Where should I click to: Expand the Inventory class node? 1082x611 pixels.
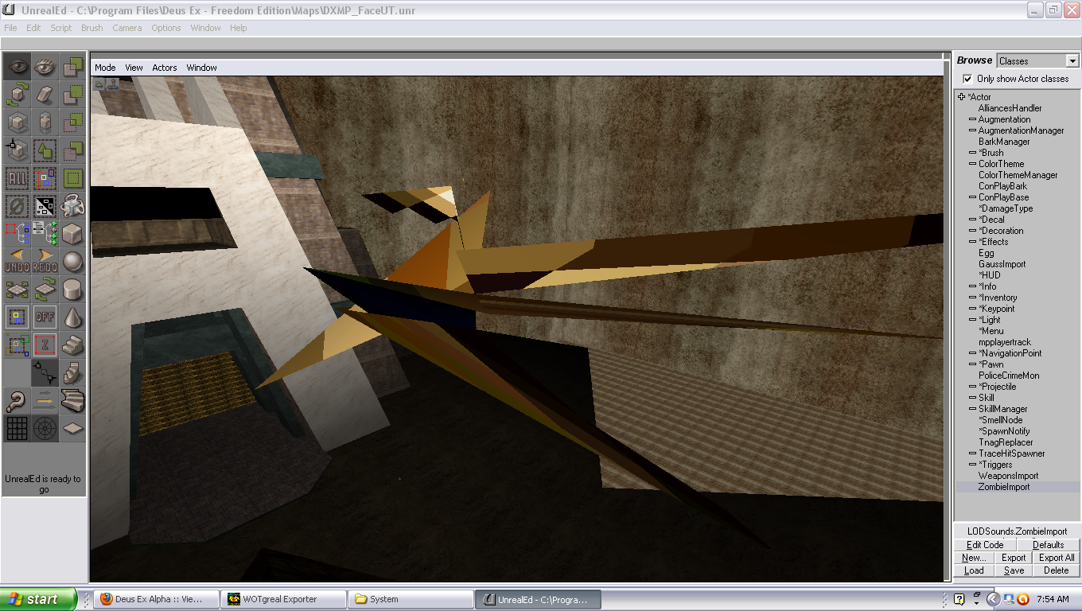click(972, 298)
